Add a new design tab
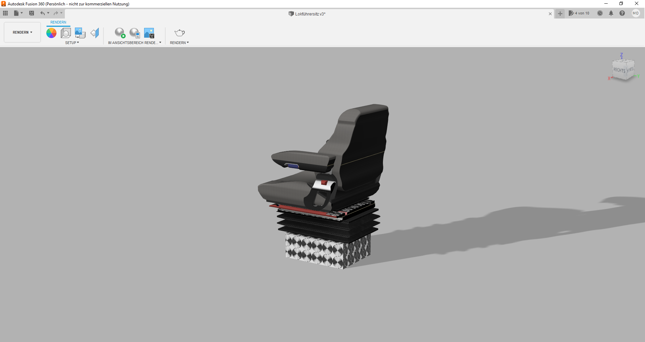645x342 pixels. tap(560, 13)
